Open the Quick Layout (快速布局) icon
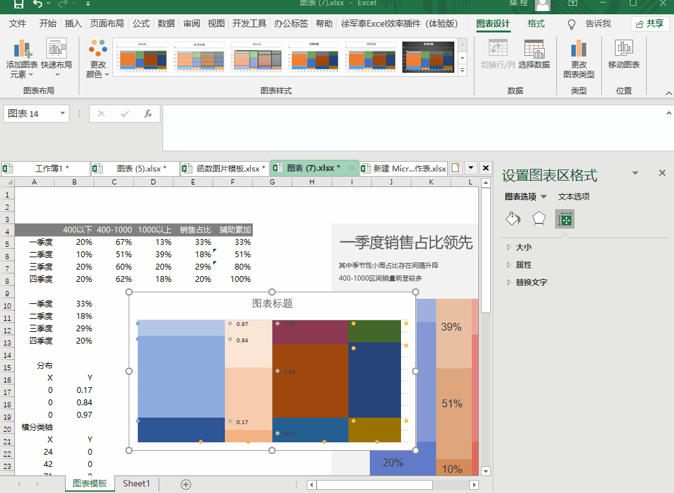The image size is (674, 493). click(57, 49)
